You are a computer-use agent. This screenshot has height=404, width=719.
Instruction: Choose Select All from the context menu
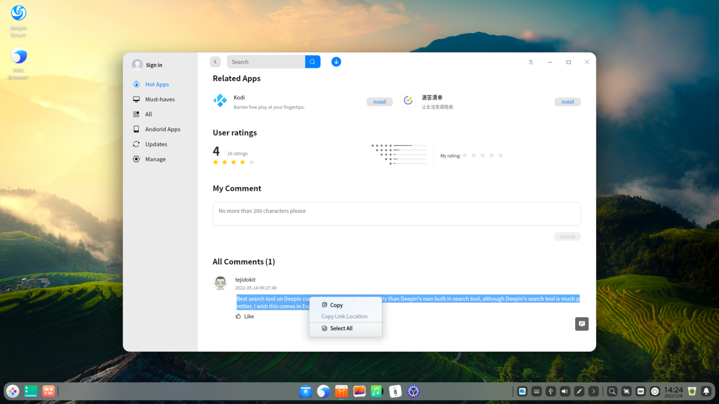[341, 328]
